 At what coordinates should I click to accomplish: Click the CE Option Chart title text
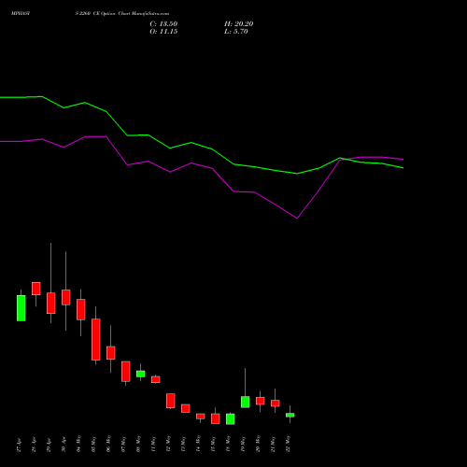tap(122, 14)
